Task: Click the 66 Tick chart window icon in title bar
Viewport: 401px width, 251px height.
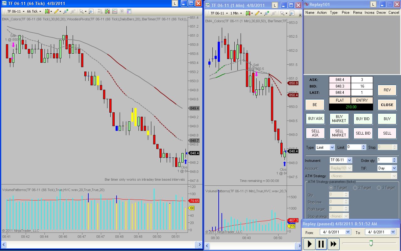Action: coord(4,3)
